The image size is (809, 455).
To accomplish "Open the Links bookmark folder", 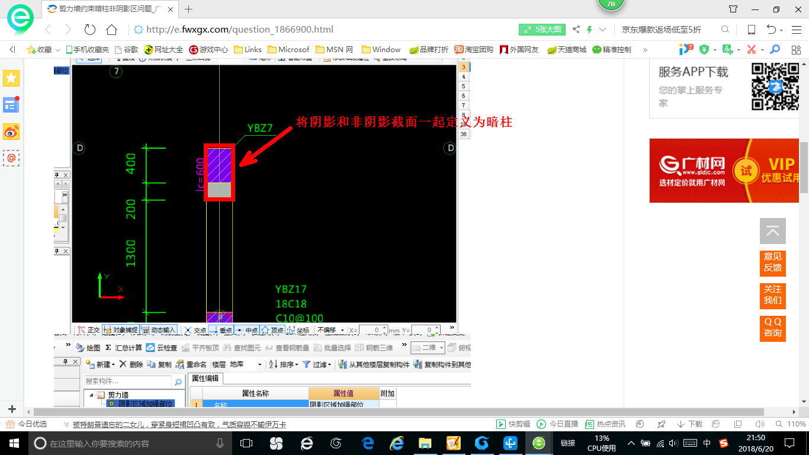I will coord(248,50).
